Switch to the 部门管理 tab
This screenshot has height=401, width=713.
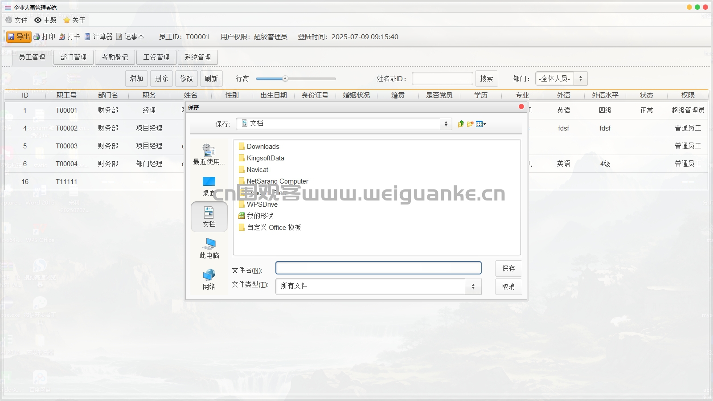point(74,57)
